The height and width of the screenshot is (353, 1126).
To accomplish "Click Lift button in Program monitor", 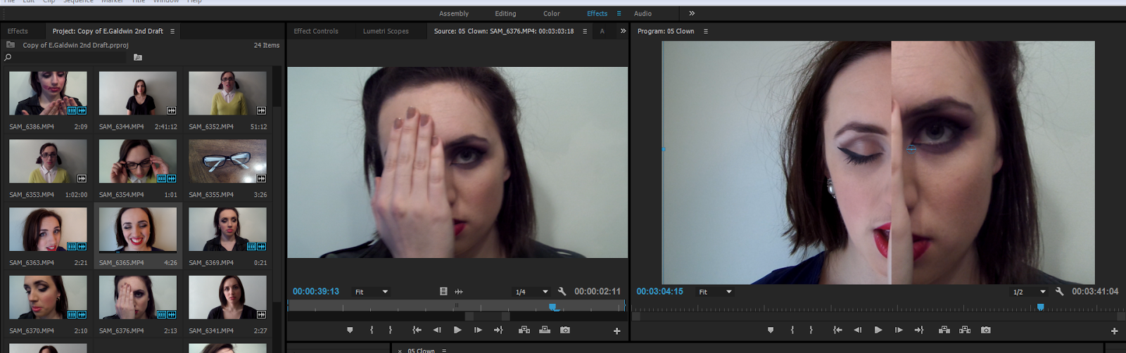I will (944, 330).
